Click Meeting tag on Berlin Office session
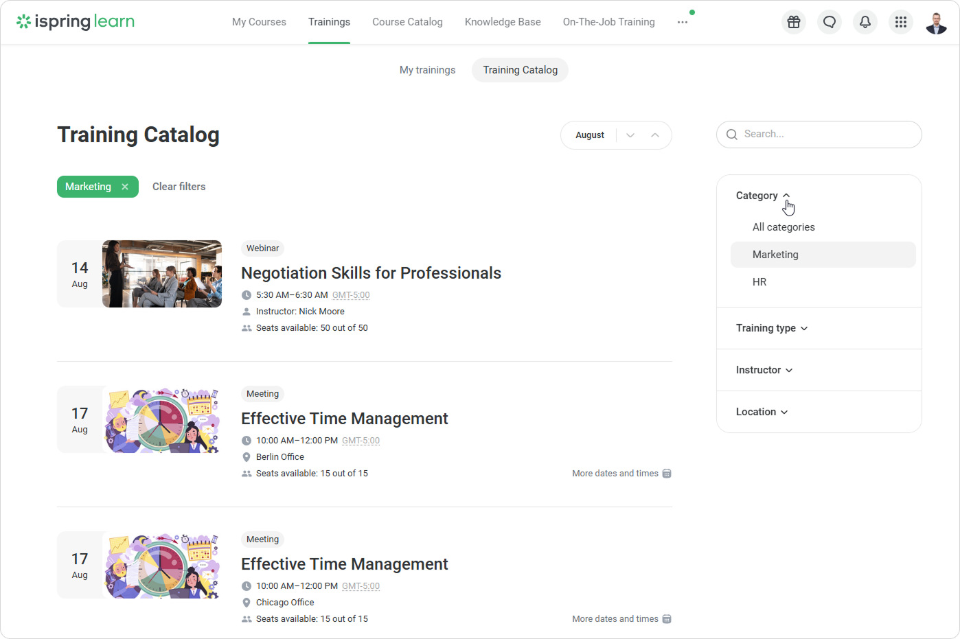Viewport: 960px width, 639px height. [262, 394]
